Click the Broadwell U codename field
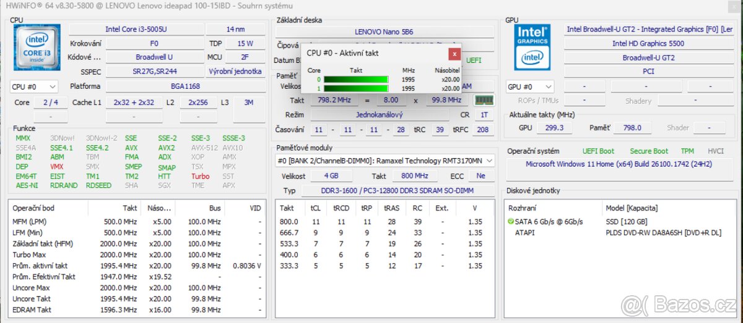This screenshot has height=323, width=743. tap(154, 57)
